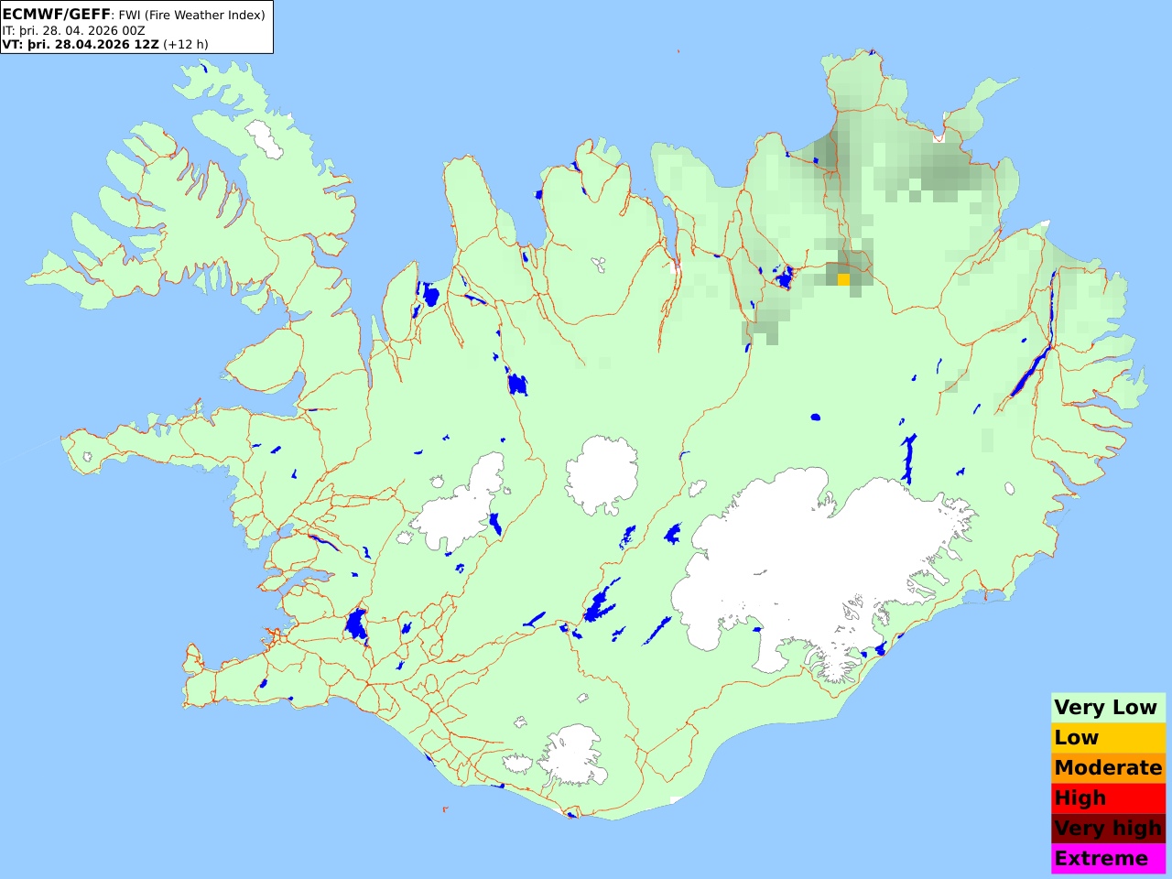Click the IT: þri. 28. 04. 2026 00Z line
1172x879 pixels.
73,30
